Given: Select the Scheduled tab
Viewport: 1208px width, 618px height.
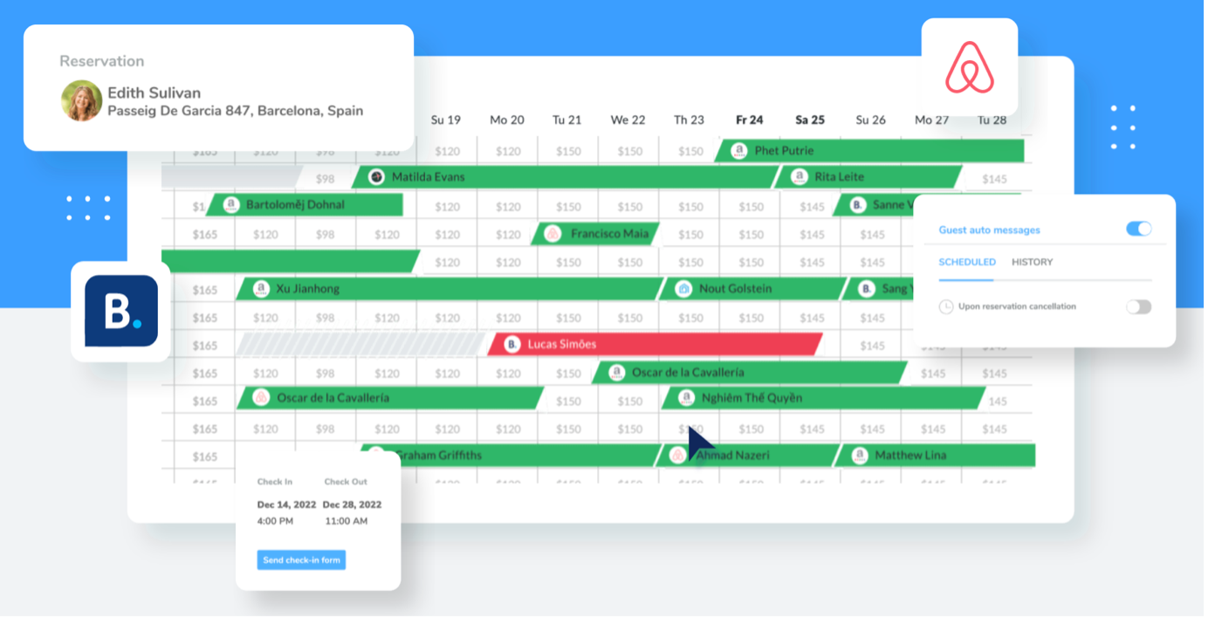Looking at the screenshot, I should [x=966, y=262].
